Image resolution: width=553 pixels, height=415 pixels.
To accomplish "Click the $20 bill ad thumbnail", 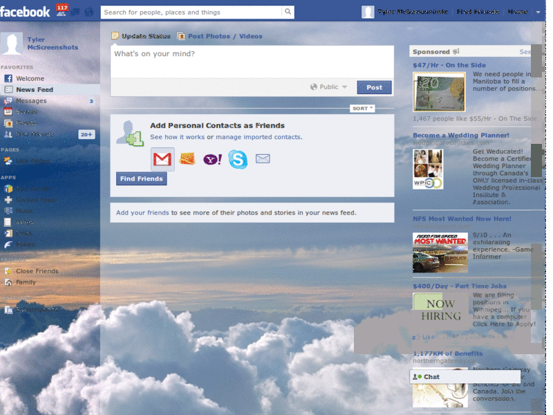I will [x=439, y=92].
